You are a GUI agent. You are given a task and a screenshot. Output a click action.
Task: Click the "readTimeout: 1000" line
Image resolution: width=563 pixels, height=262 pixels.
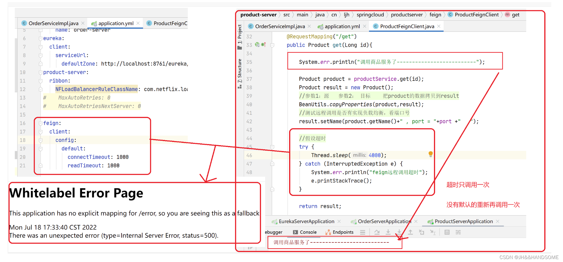[93, 166]
